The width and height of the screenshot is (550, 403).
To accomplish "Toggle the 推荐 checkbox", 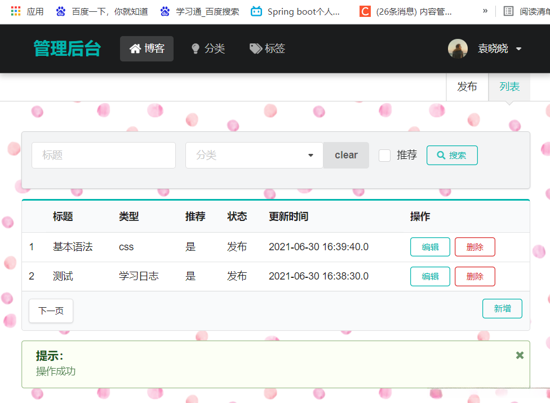I will [x=384, y=156].
